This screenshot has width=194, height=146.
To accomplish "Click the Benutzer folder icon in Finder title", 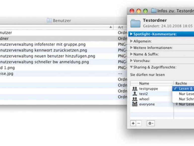I will pyautogui.click(x=49, y=20).
